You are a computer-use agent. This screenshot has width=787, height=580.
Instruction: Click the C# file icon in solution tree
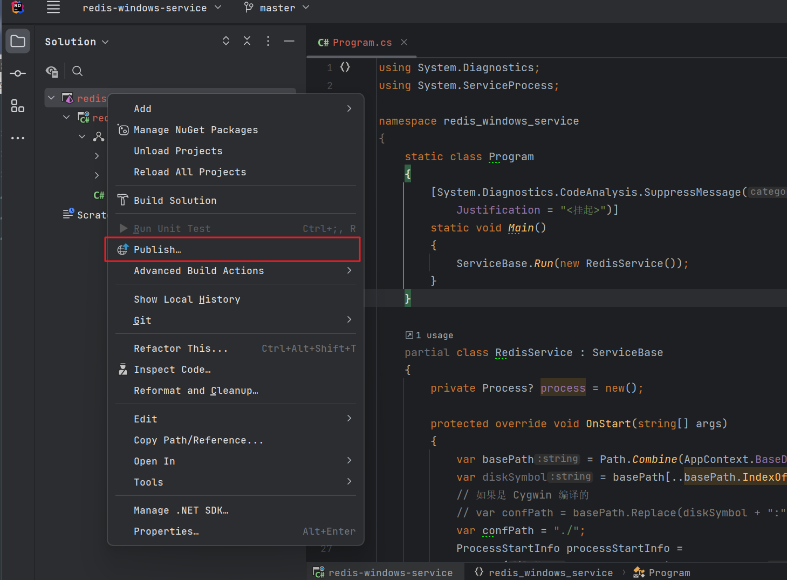click(99, 195)
